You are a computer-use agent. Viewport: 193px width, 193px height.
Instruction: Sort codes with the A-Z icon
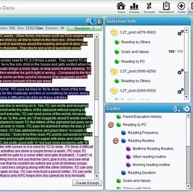pyautogui.click(x=177, y=109)
